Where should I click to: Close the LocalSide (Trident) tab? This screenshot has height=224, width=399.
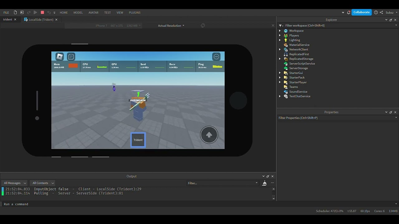[57, 20]
